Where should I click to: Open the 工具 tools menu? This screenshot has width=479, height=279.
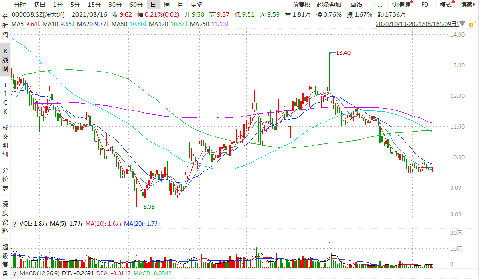click(x=377, y=5)
